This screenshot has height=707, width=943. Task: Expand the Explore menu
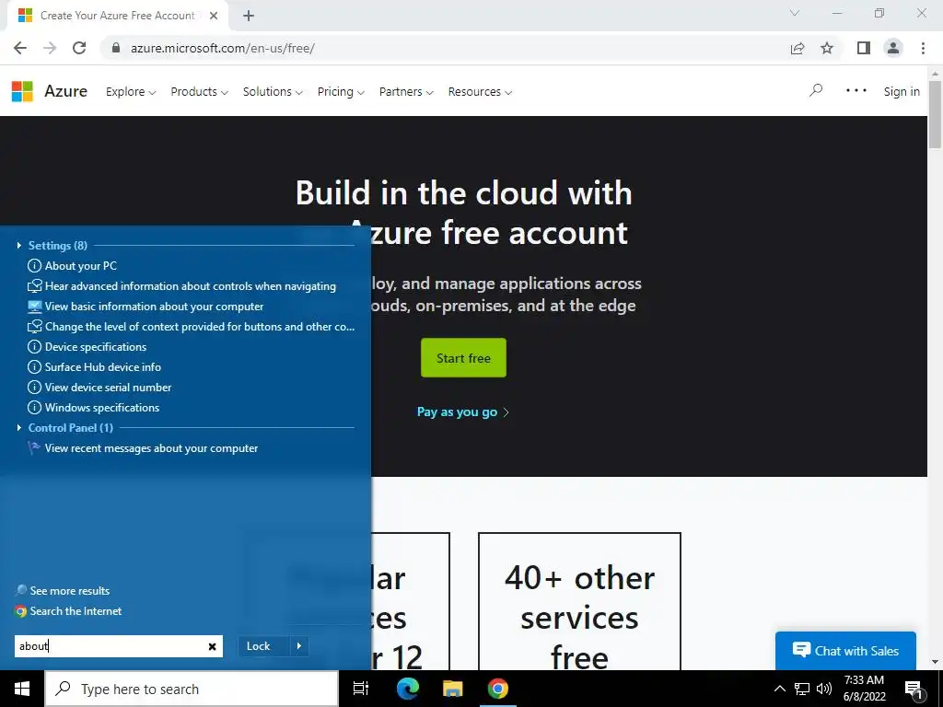(131, 91)
